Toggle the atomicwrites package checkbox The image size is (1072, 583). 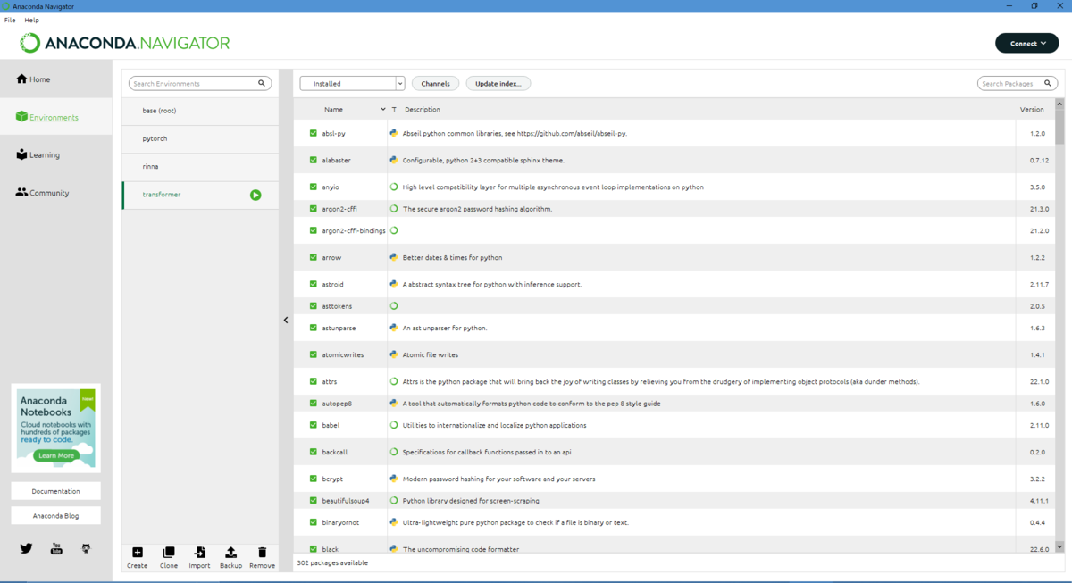pos(313,354)
